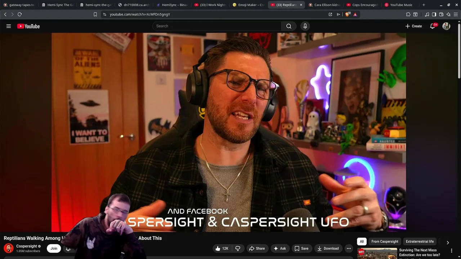Share this video
This screenshot has width=461, height=259.
coord(257,248)
